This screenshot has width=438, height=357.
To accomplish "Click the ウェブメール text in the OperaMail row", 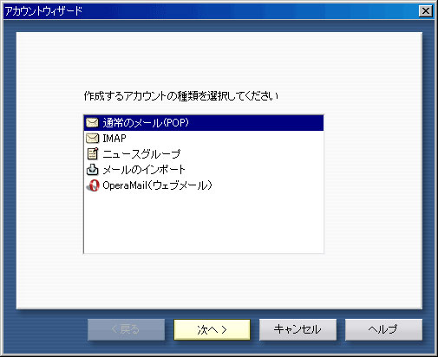I will tap(180, 185).
